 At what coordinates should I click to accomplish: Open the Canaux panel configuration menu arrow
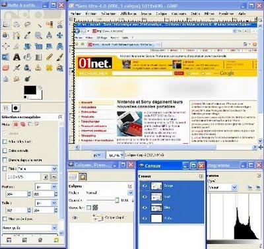click(201, 176)
